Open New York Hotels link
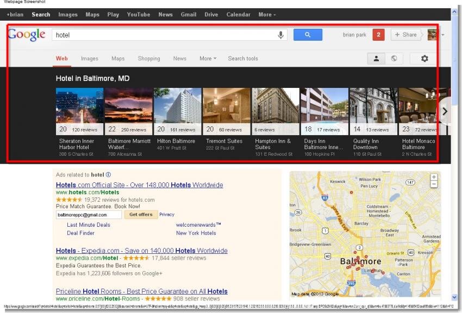 [196, 233]
